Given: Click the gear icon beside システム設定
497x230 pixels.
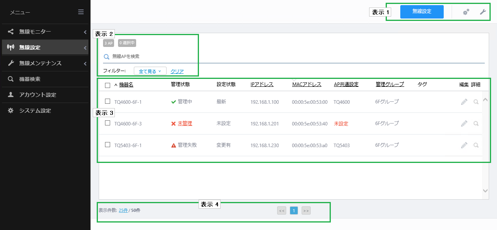Looking at the screenshot, I should (11, 110).
